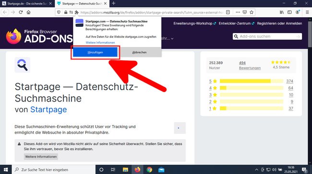Click the Startpage author link
Image resolution: width=312 pixels, height=174 pixels.
pos(48,109)
